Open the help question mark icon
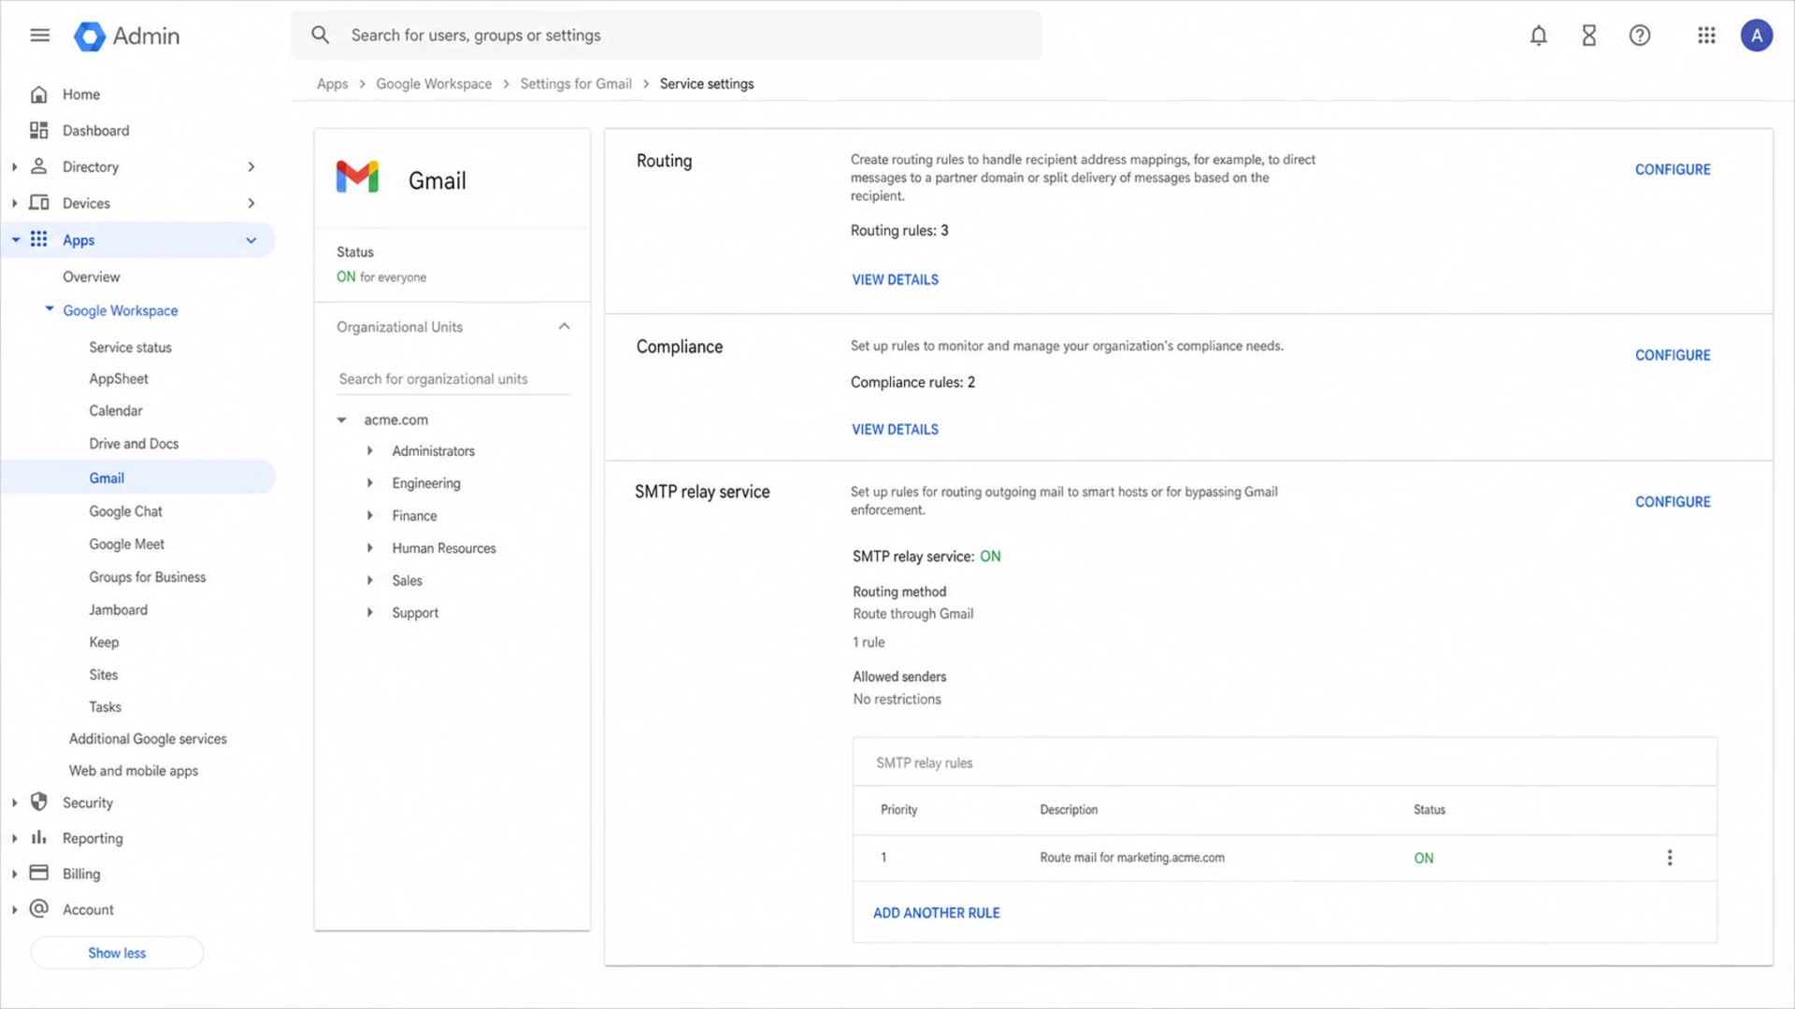 pos(1640,36)
